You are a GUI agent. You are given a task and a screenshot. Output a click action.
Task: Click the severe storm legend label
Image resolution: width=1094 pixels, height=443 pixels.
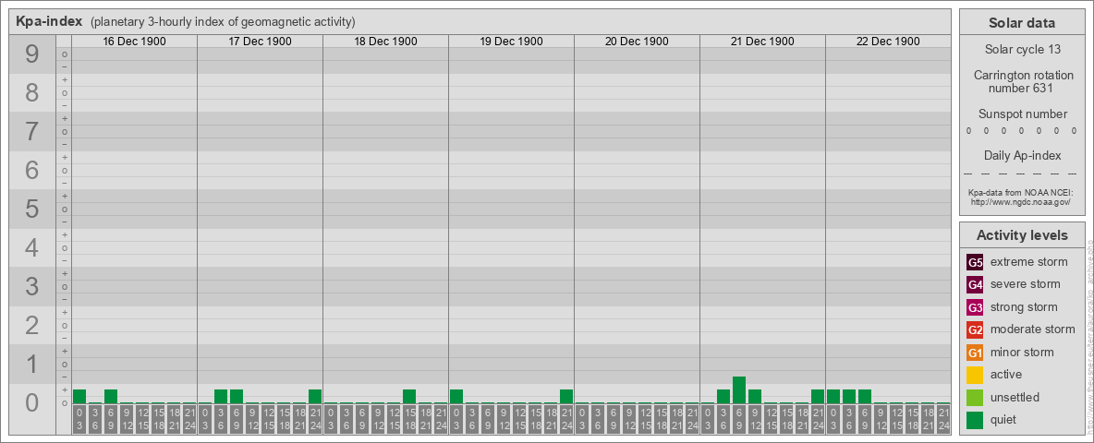coord(1025,284)
